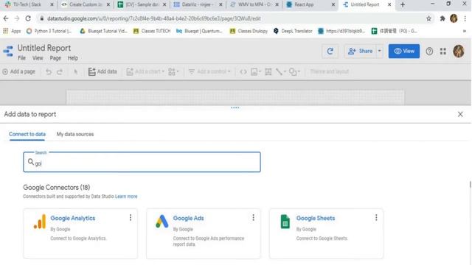
Task: Click Add data in toolbar
Action: click(x=103, y=71)
